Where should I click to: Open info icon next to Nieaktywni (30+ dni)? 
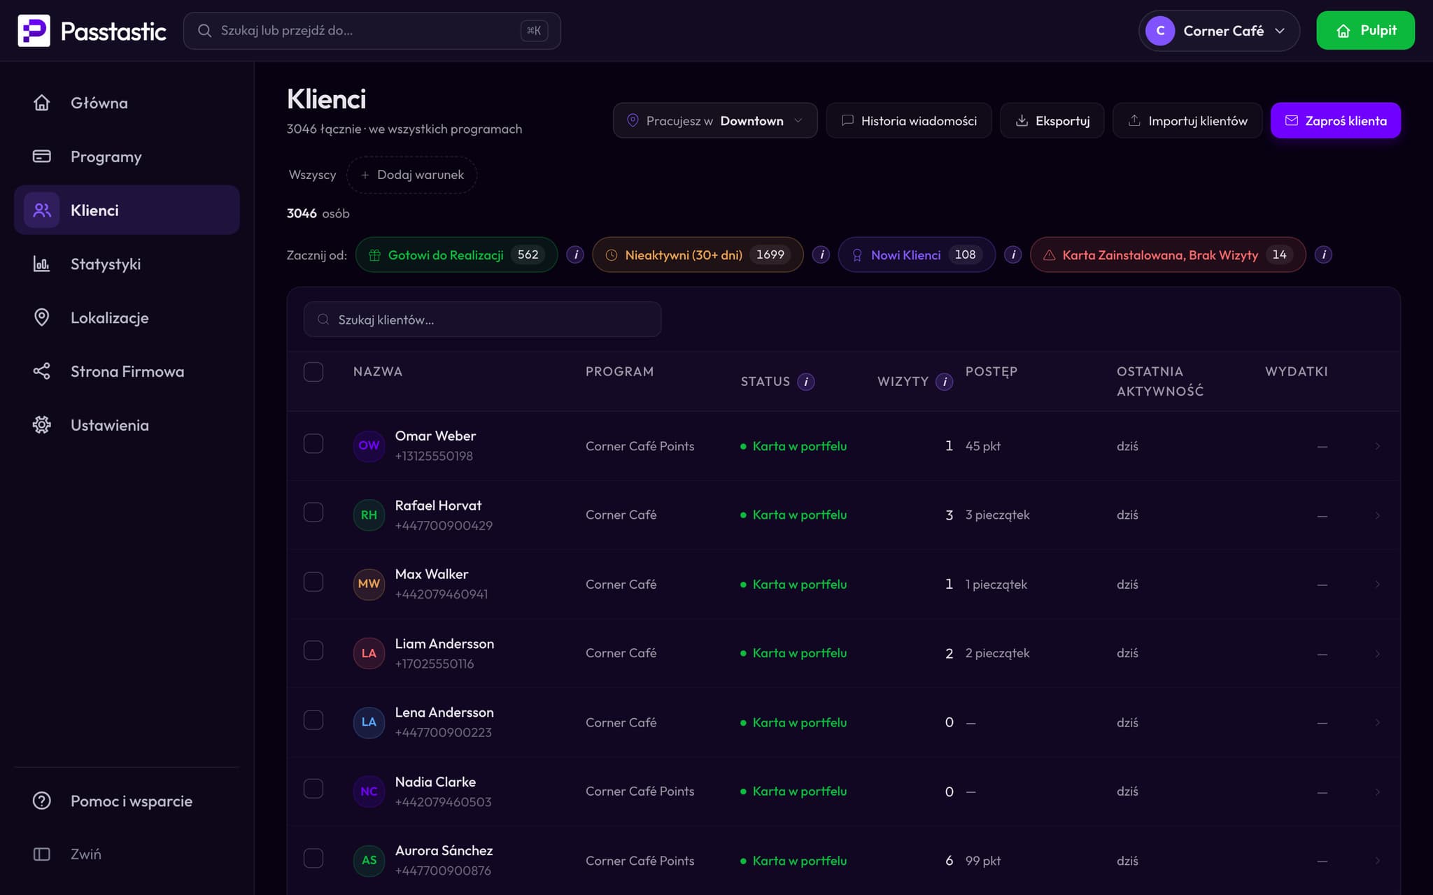click(x=821, y=255)
